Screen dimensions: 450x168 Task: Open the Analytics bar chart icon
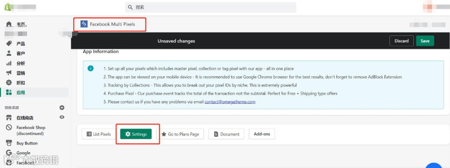pyautogui.click(x=9, y=63)
